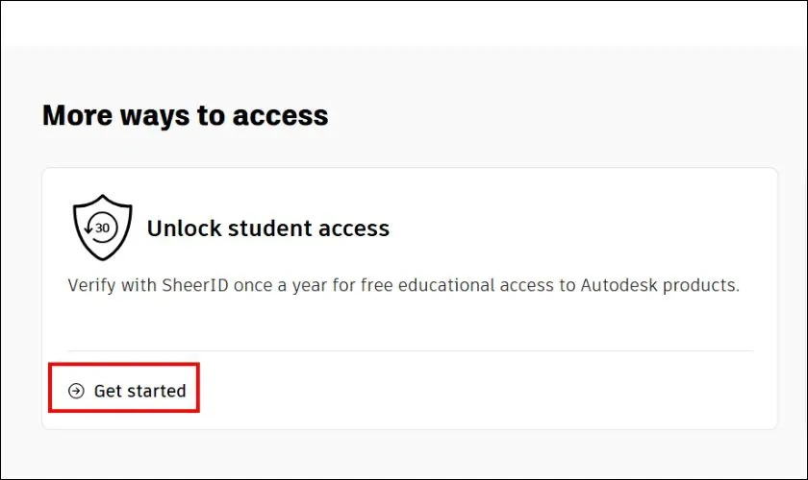Select the More ways to access heading

pos(186,115)
